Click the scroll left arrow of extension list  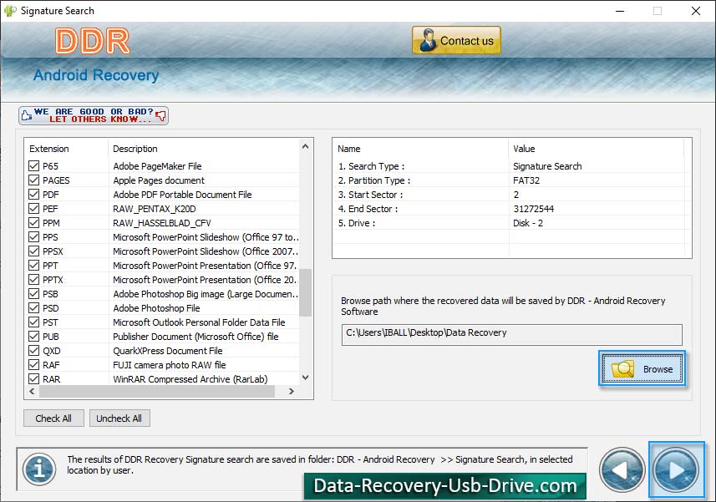click(32, 391)
